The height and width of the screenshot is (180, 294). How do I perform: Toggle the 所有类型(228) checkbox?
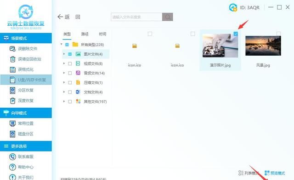pos(67,45)
